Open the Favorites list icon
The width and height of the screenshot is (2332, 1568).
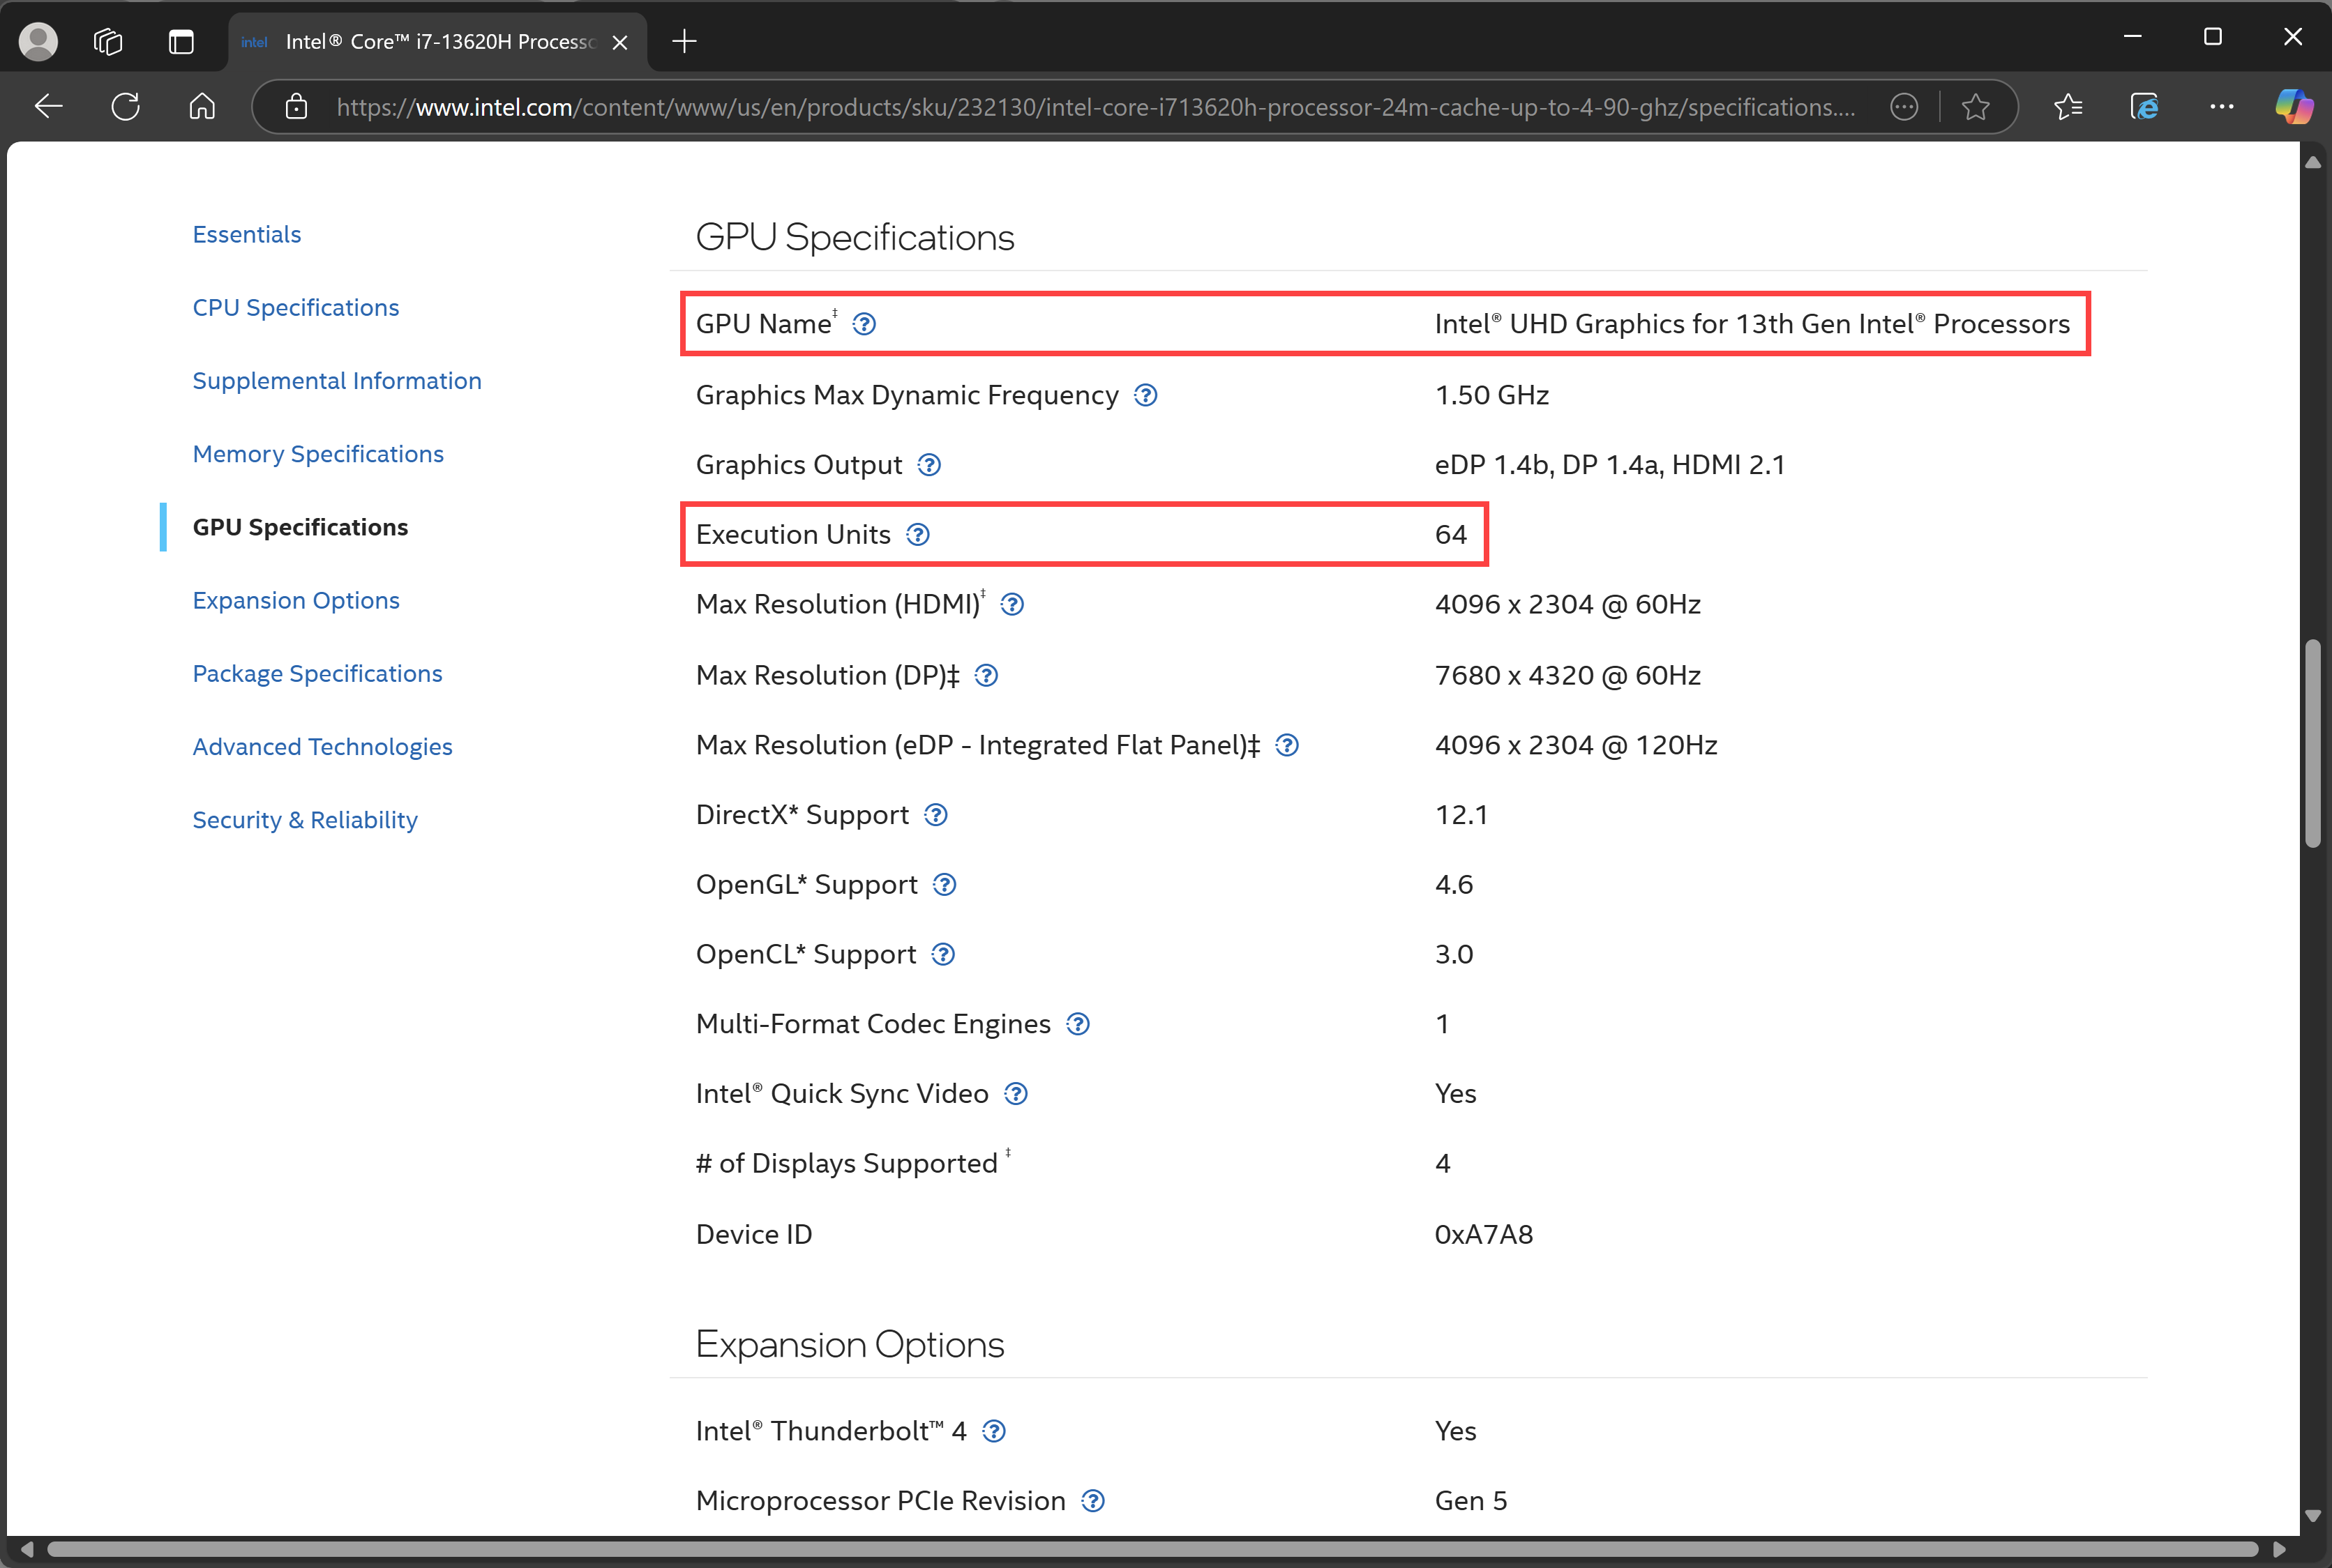pos(2068,106)
